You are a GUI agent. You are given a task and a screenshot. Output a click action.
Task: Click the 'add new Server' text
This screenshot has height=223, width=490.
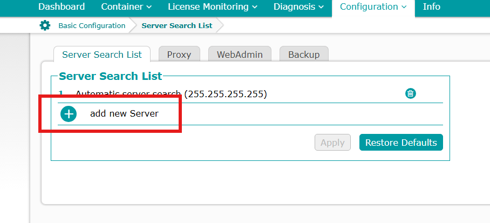124,114
